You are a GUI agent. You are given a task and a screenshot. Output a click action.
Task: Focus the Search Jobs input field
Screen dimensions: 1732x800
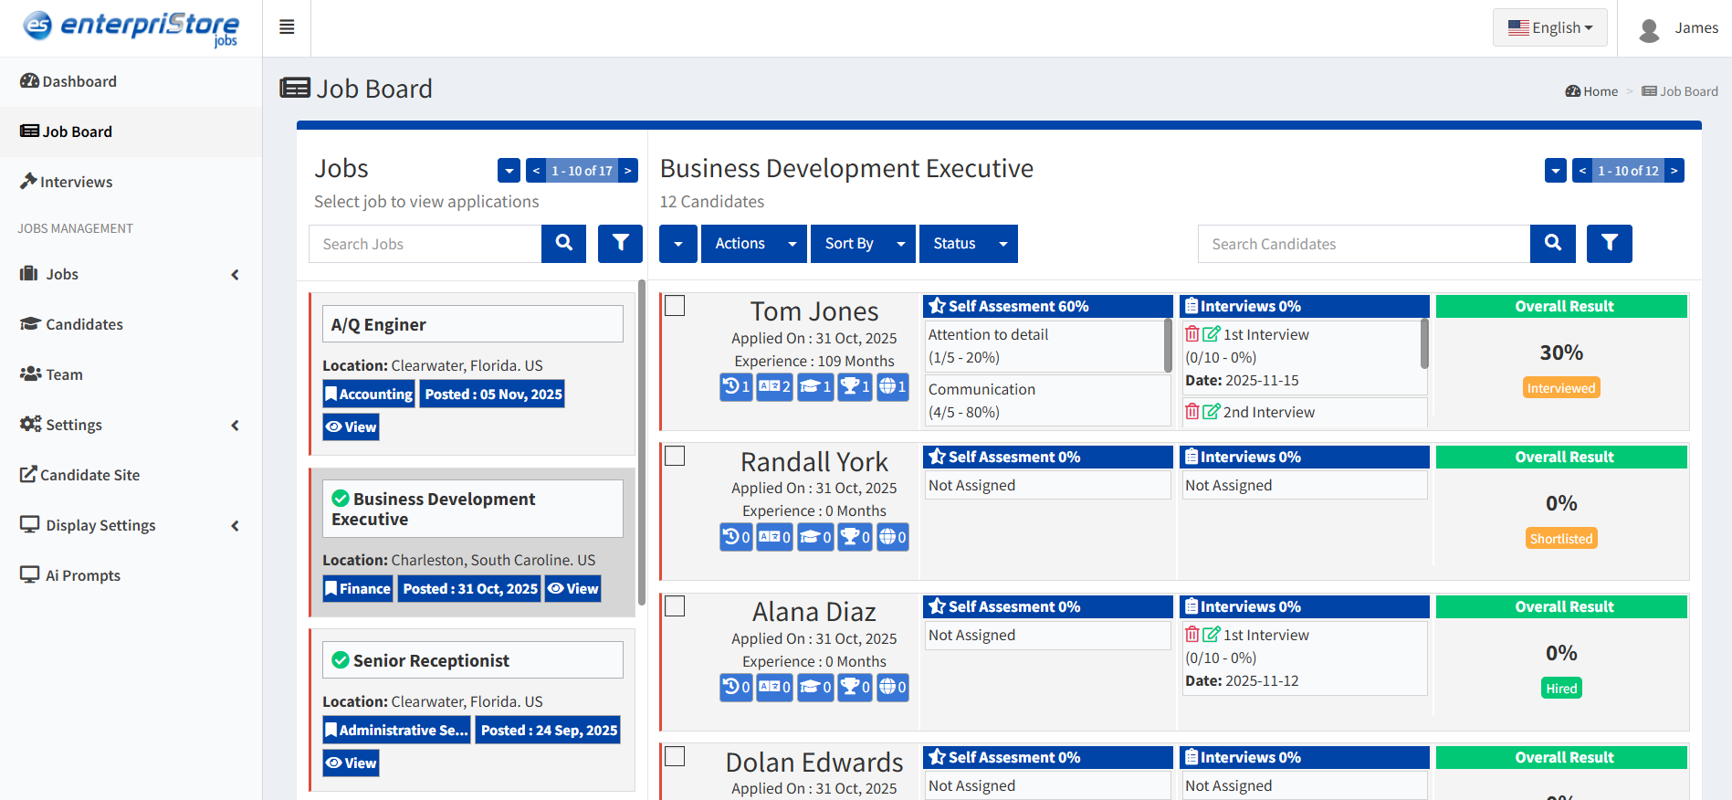425,244
